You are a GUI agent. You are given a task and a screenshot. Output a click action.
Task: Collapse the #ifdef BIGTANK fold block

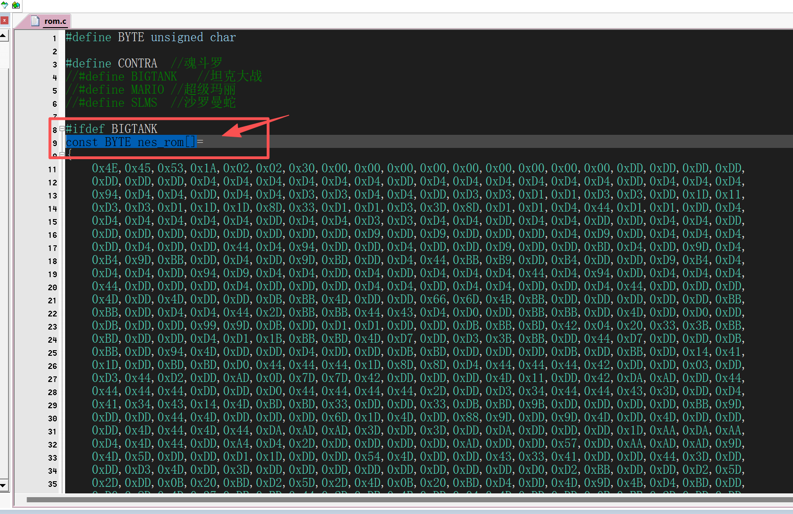point(61,129)
